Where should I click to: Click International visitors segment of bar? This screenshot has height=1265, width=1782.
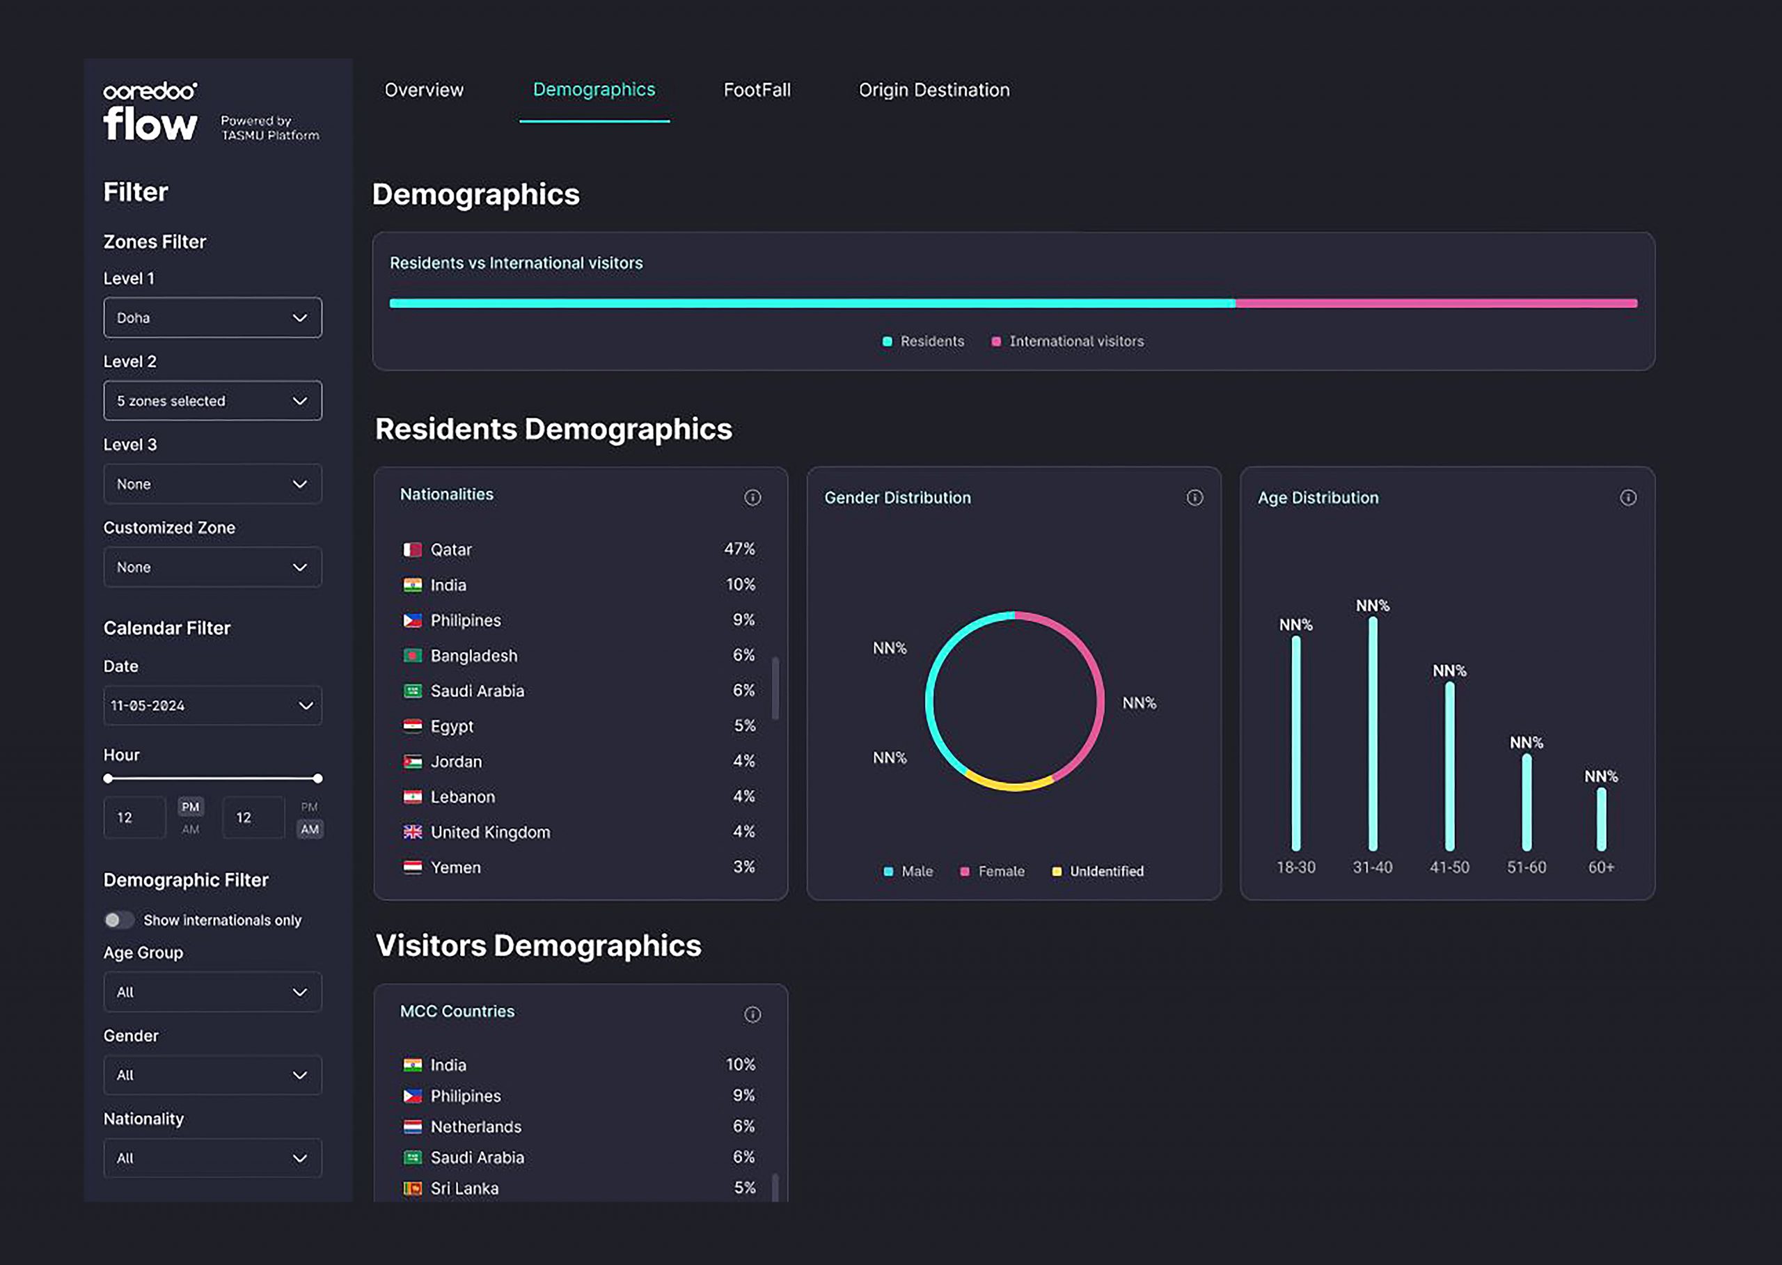[x=1437, y=303]
